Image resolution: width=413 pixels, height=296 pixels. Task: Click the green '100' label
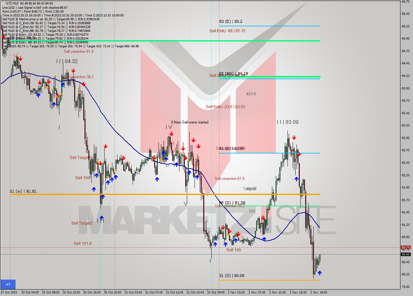coord(252,211)
